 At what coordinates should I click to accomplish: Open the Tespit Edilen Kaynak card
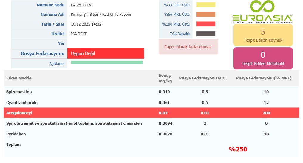[x=263, y=35]
